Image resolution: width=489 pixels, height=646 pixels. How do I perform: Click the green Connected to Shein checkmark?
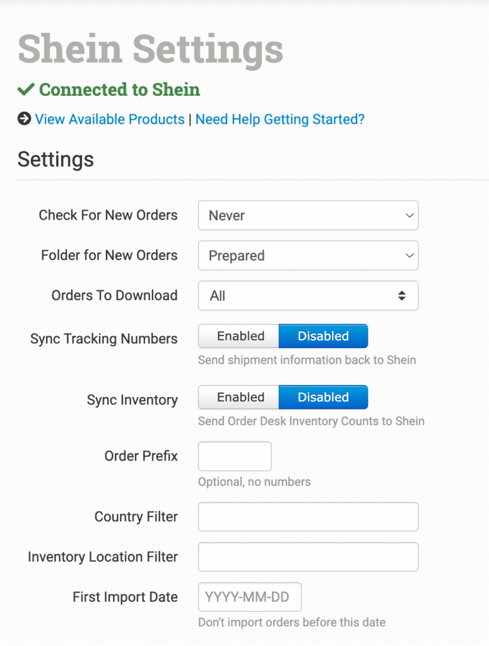[26, 90]
